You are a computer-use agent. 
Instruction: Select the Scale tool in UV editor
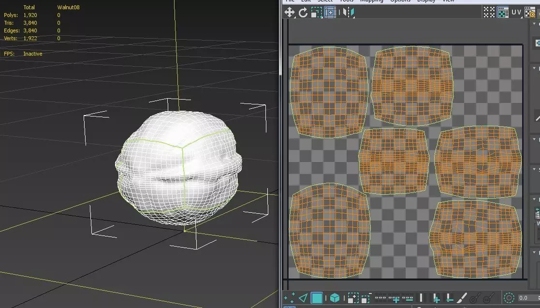point(316,13)
